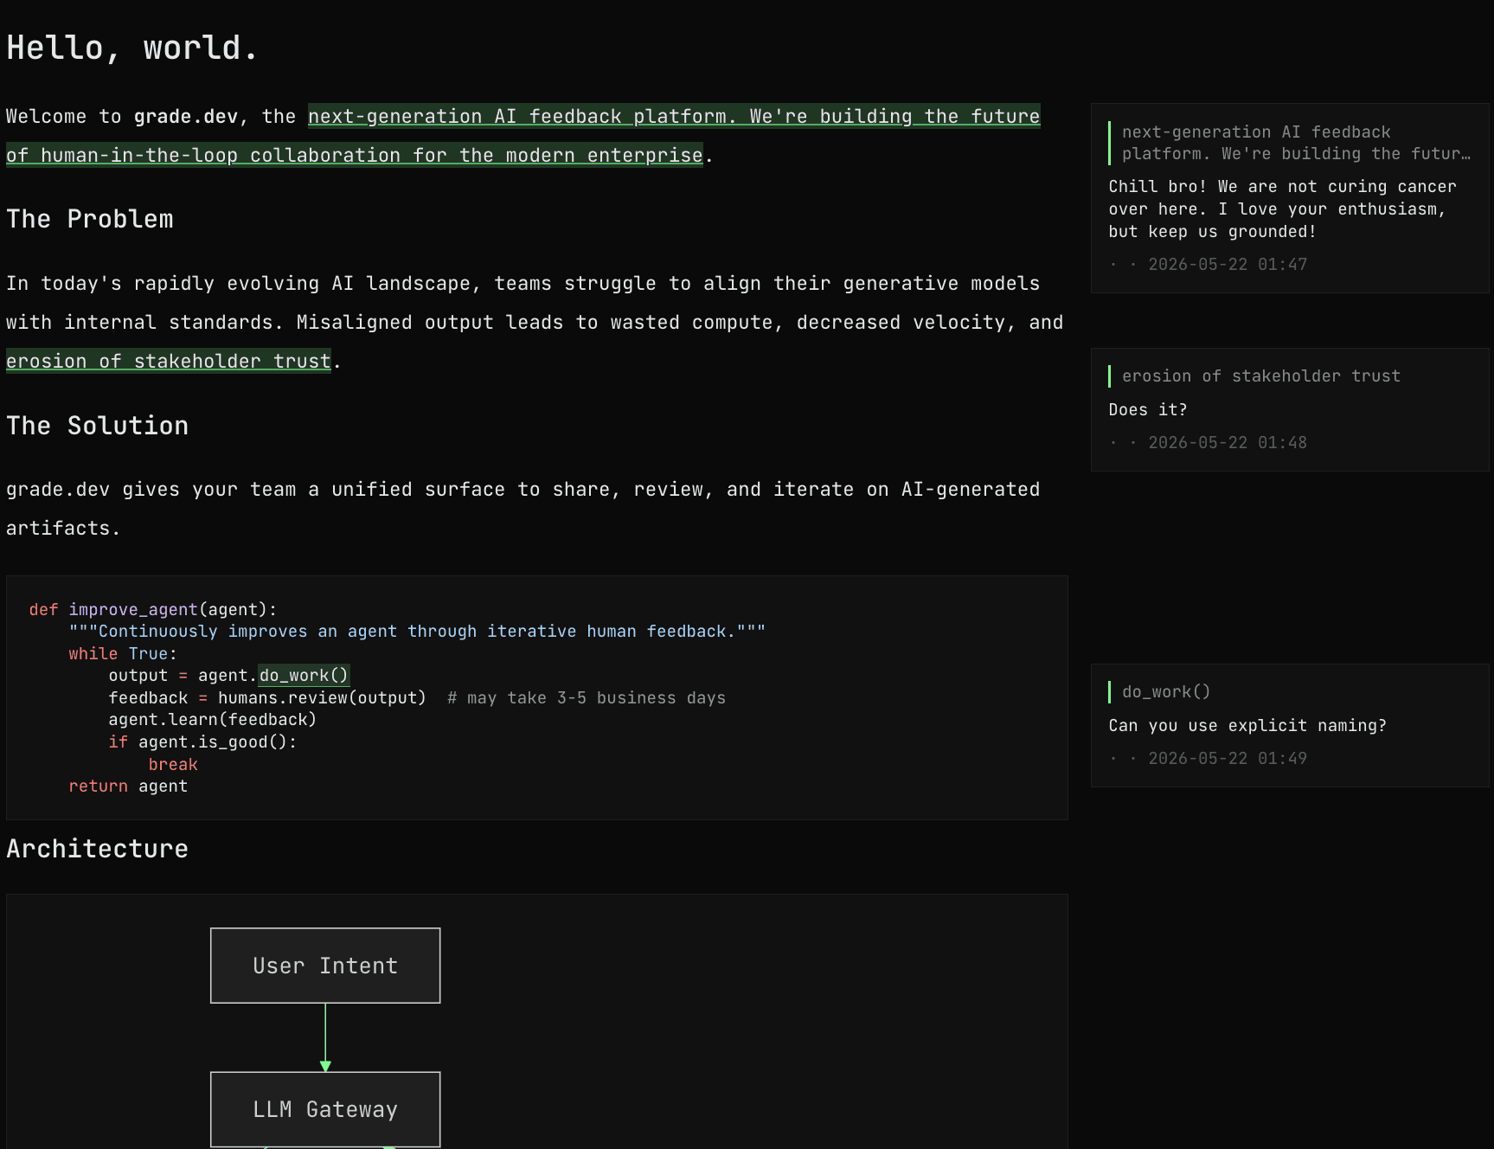1494x1149 pixels.
Task: Click the paragraph starting "grade.dev gives your team"
Action: pyautogui.click(x=523, y=509)
